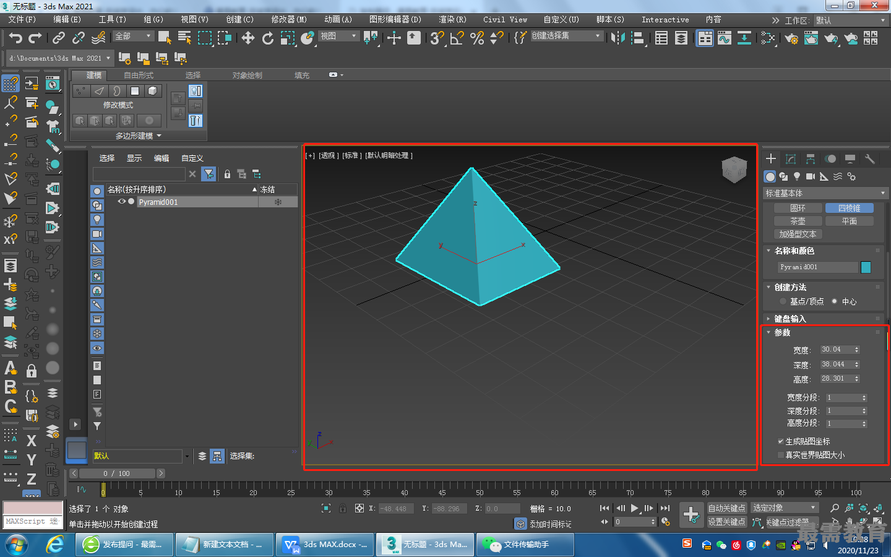Open Rendered Frame Window
Viewport: 891px width, 557px height.
pyautogui.click(x=811, y=38)
